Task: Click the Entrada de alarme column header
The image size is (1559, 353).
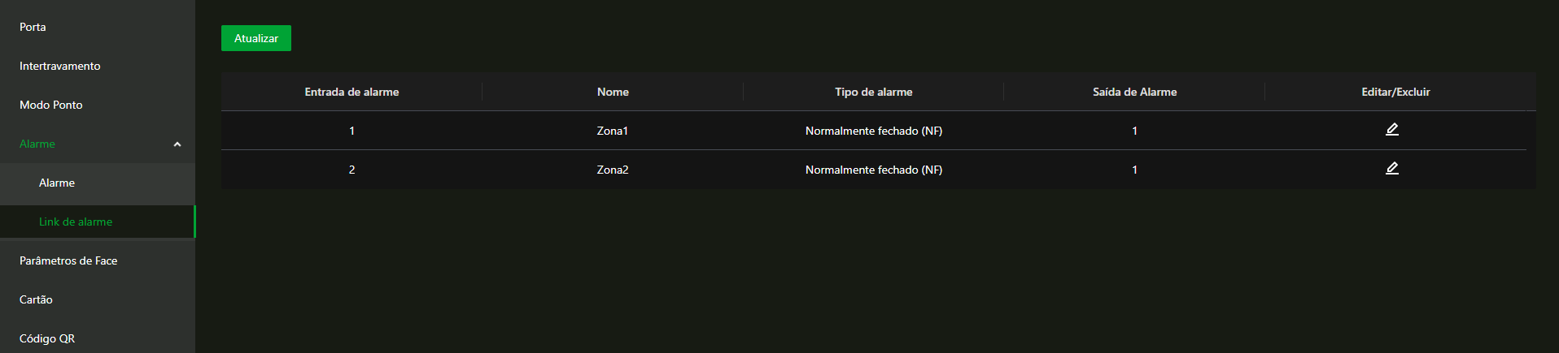Action: 352,92
